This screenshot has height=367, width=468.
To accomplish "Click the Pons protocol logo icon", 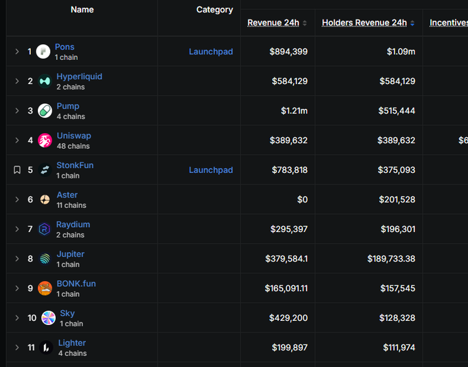I will 43,52.
